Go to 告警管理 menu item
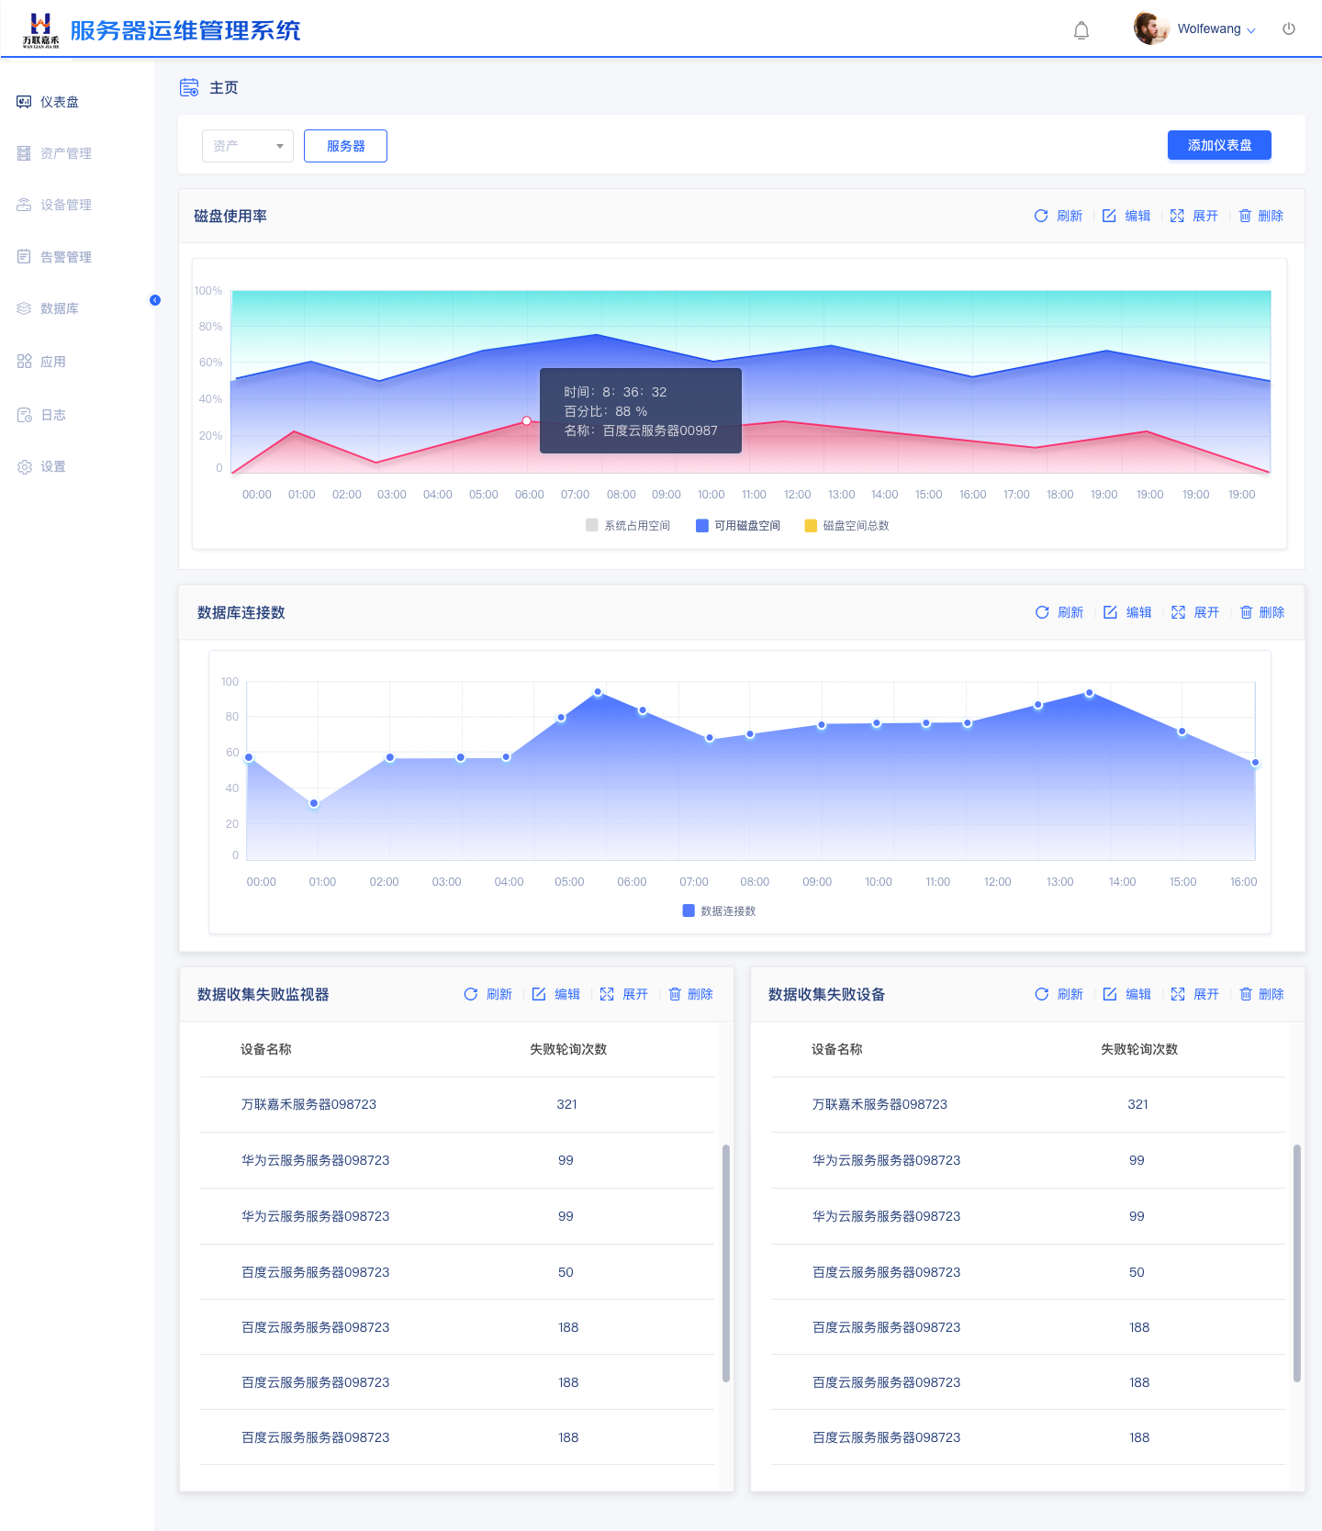 point(65,257)
